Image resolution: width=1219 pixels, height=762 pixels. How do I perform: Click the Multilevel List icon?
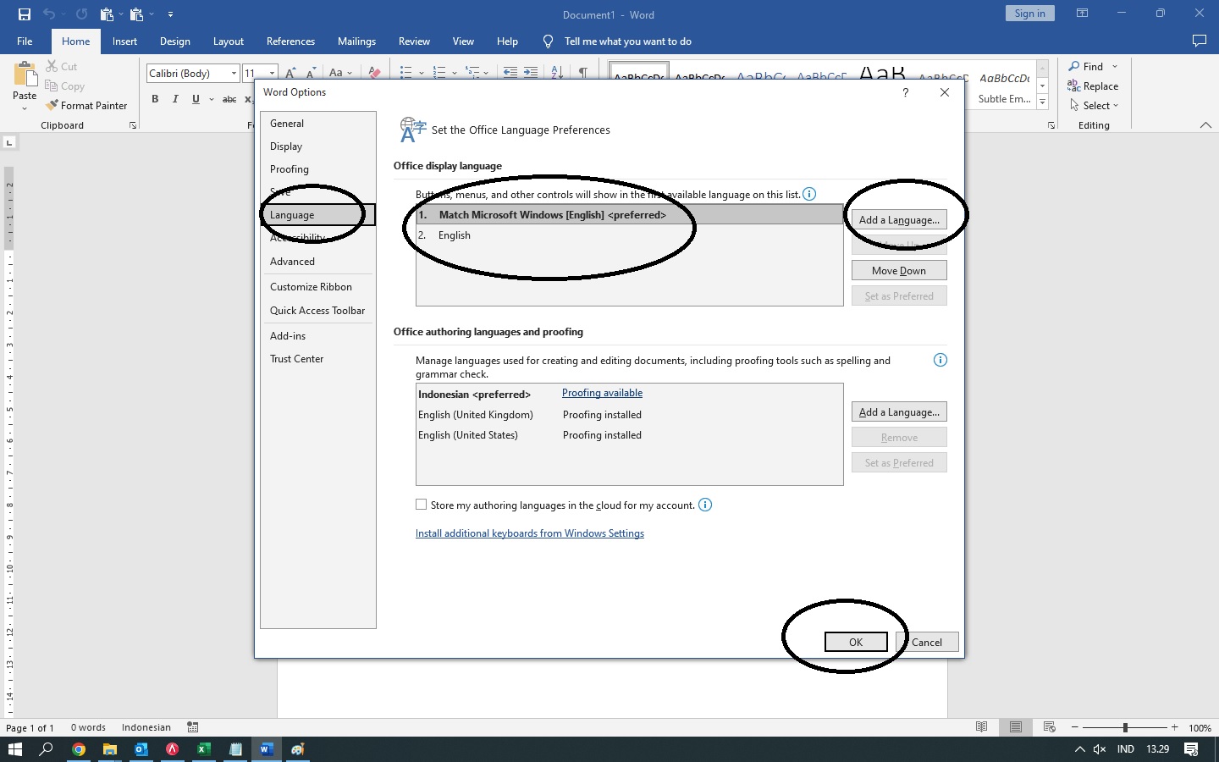472,73
